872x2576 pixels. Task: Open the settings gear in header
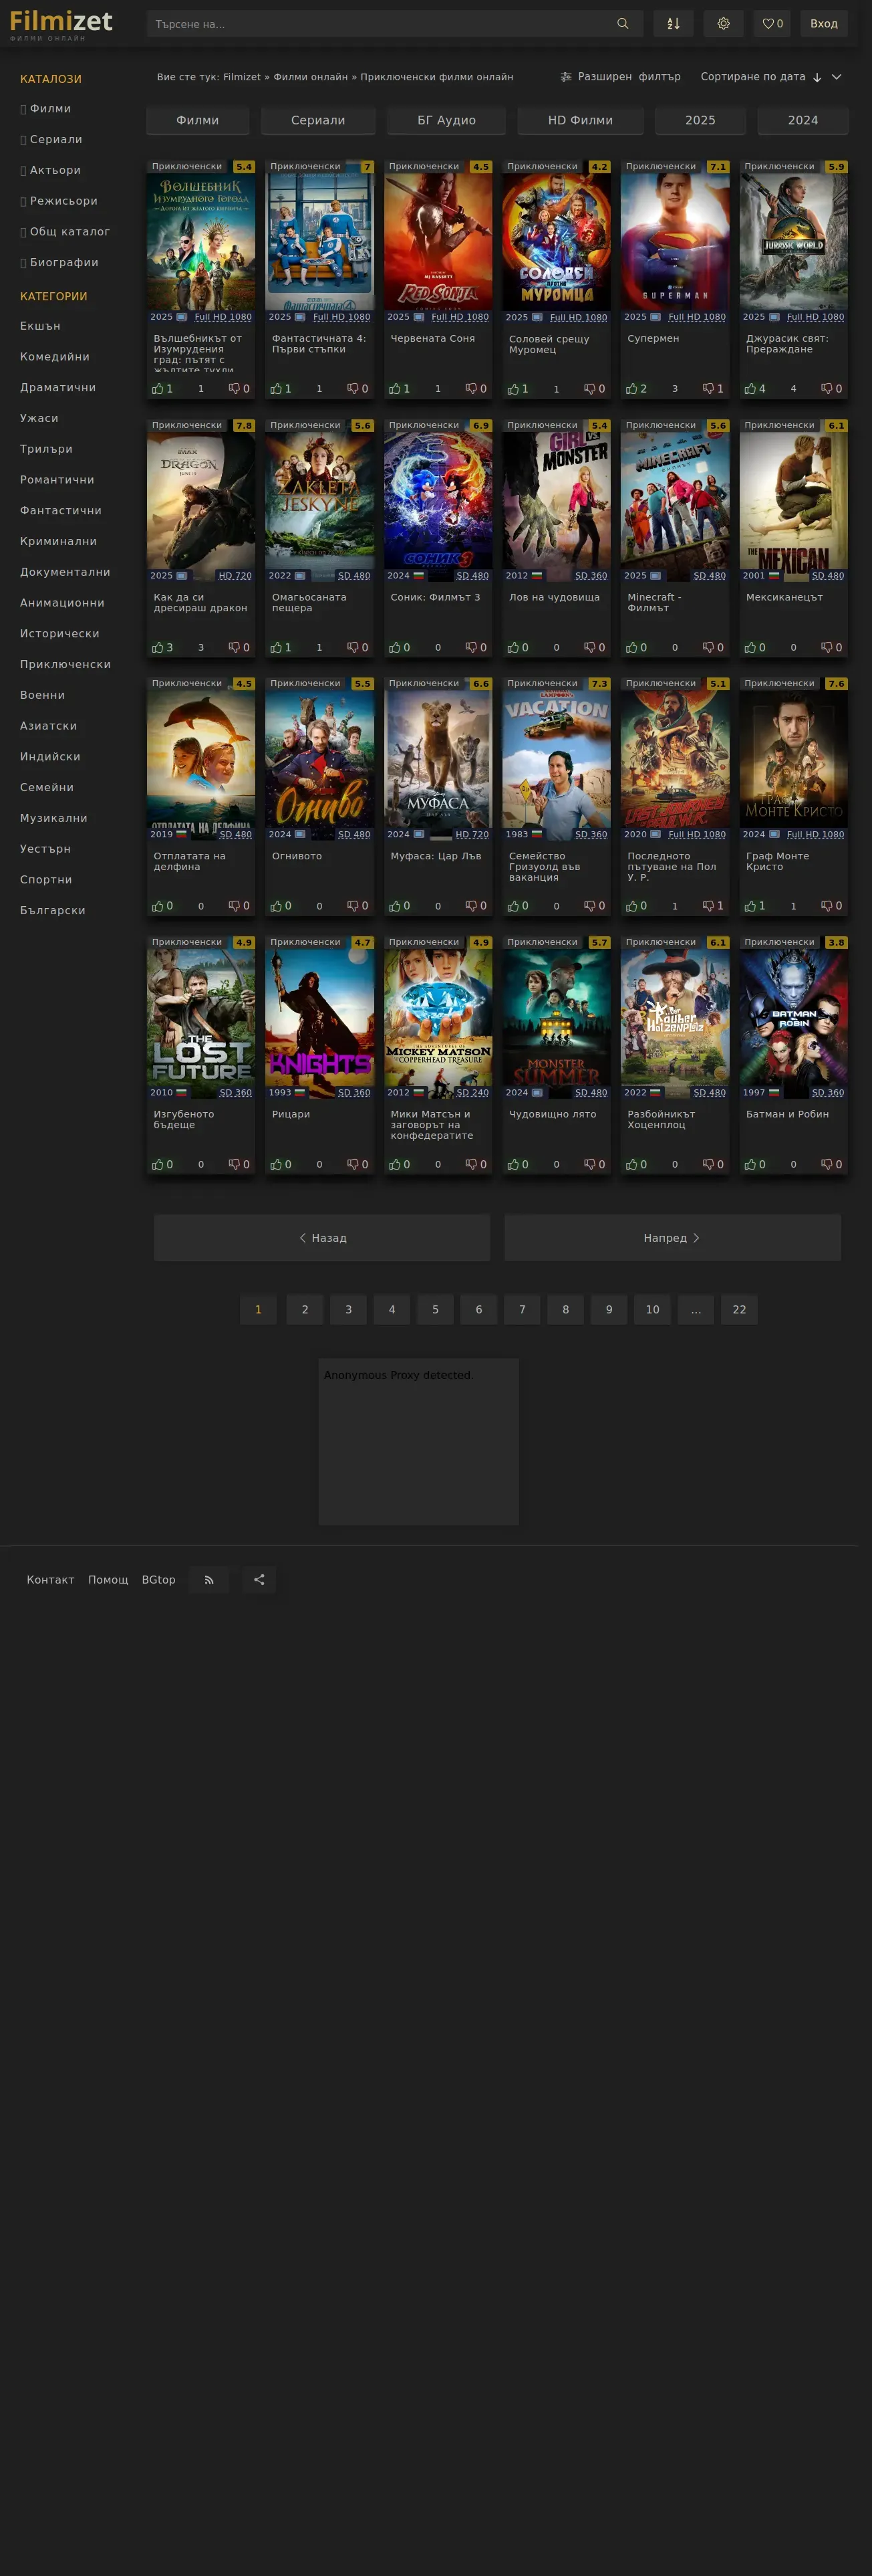pyautogui.click(x=723, y=24)
